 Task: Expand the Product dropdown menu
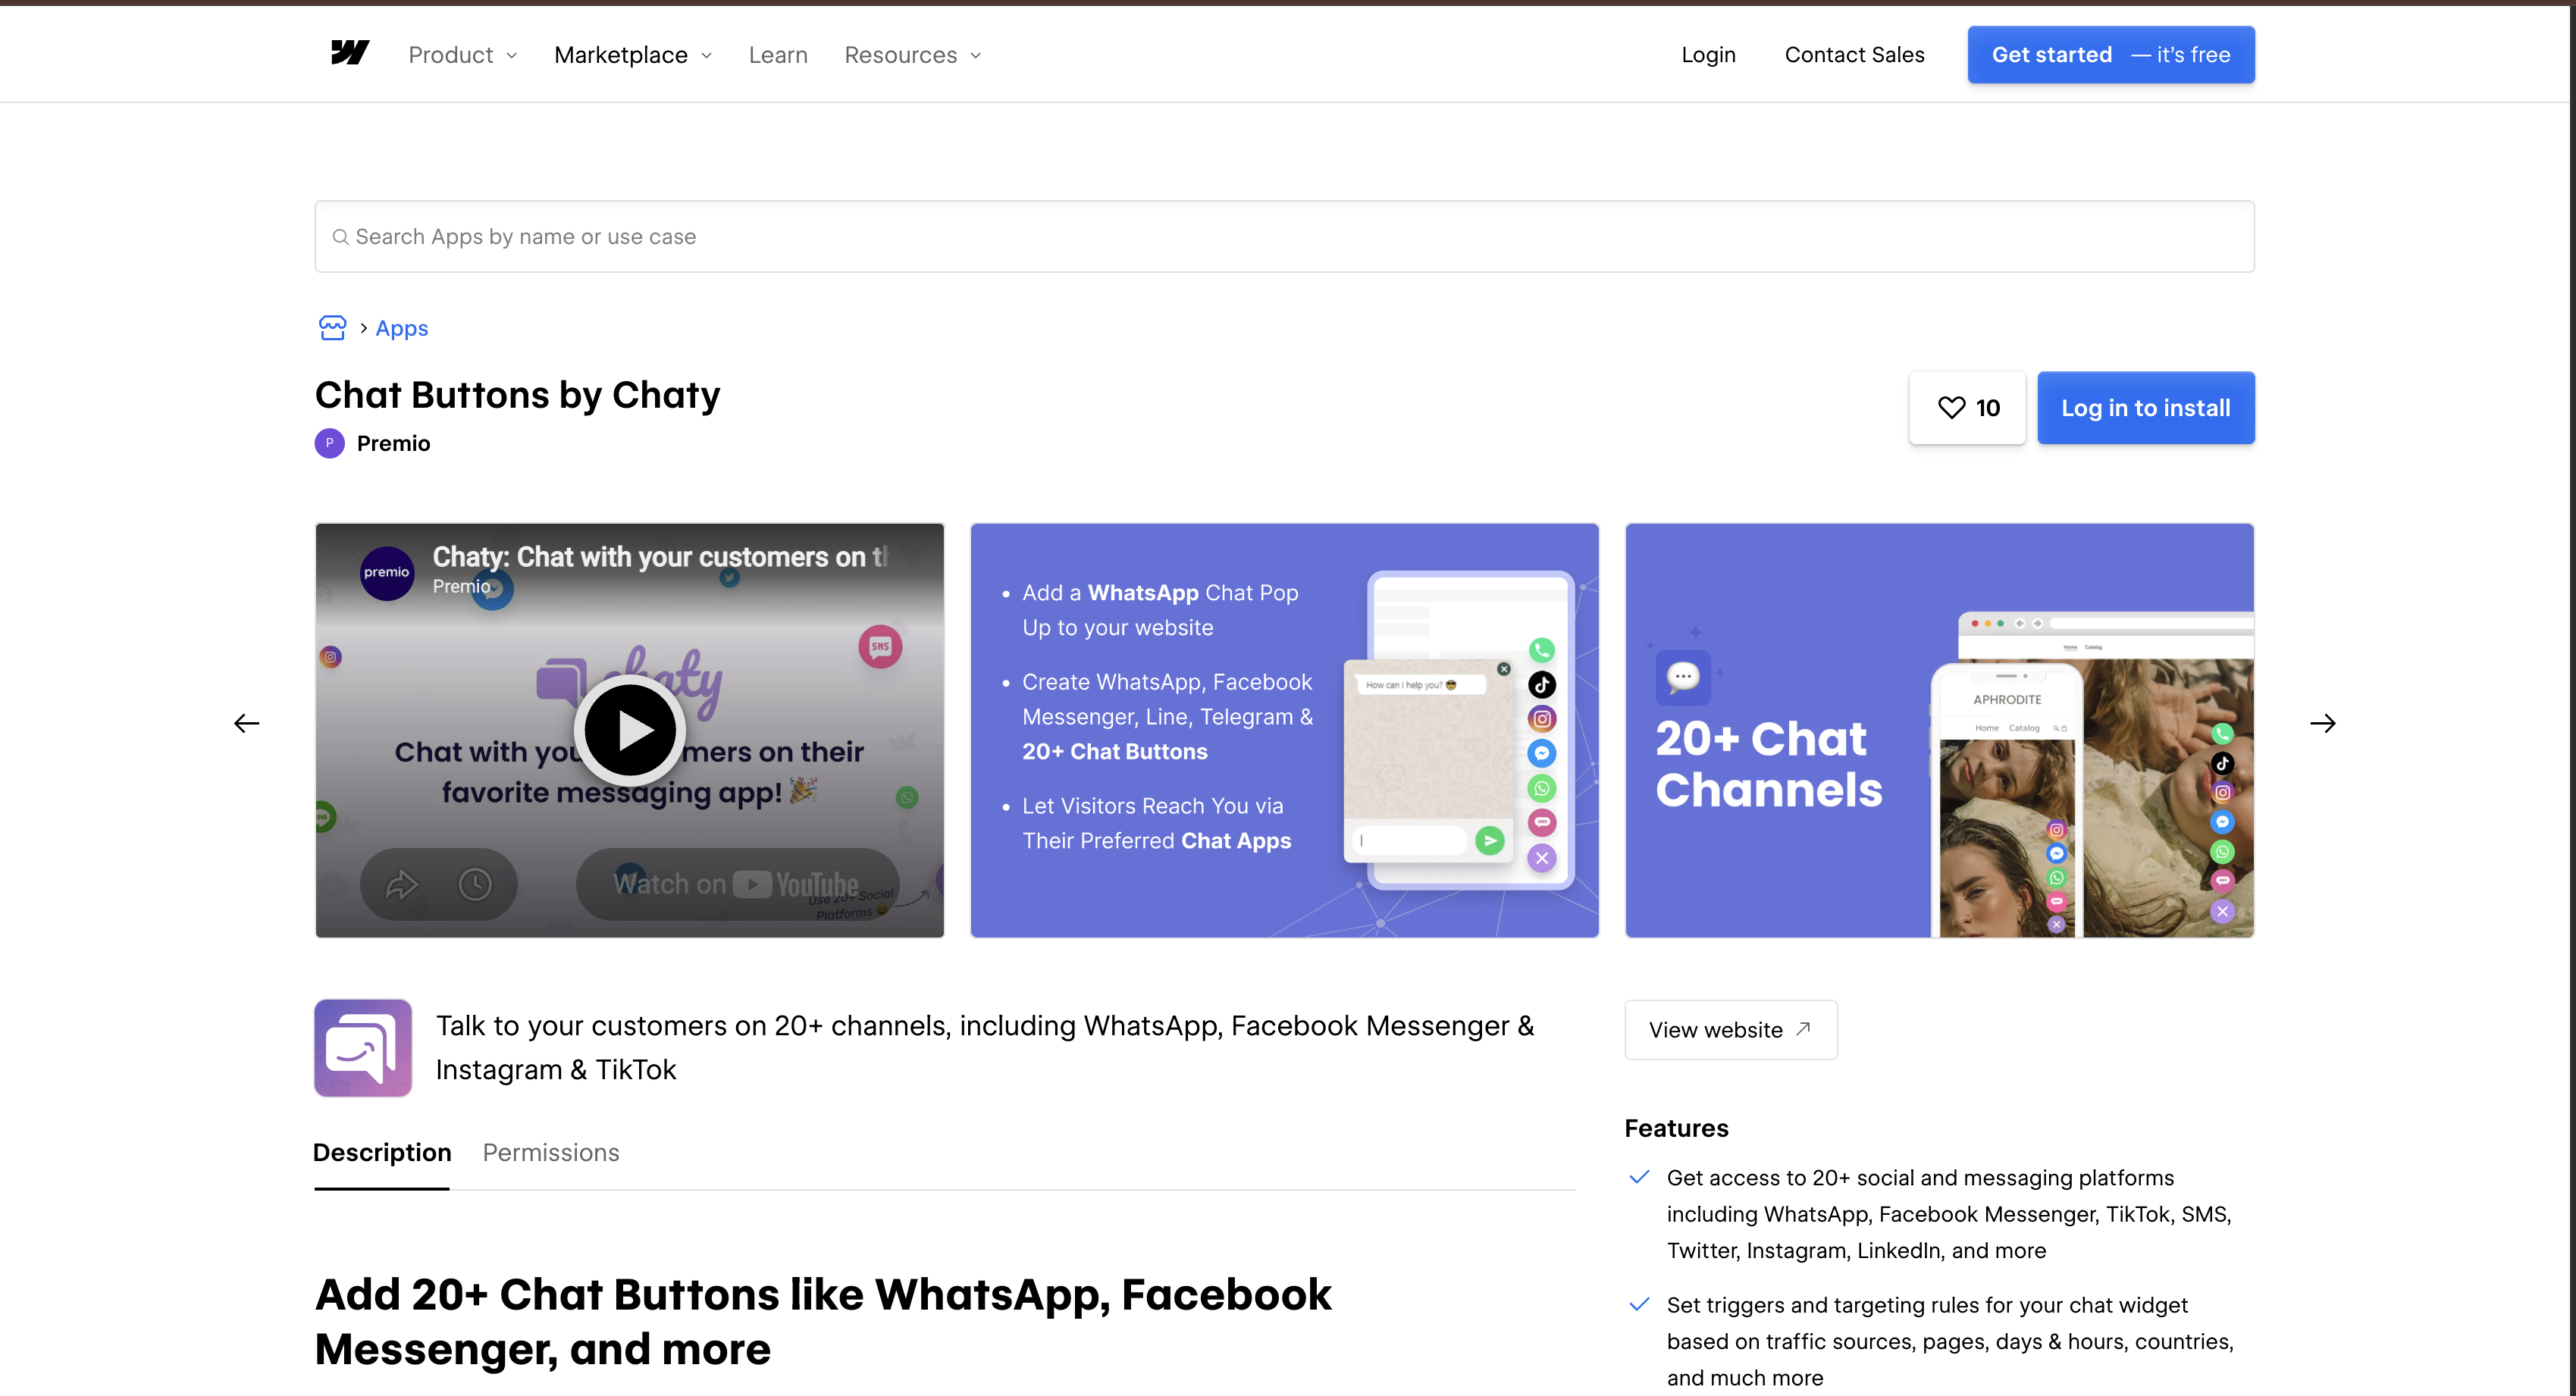point(463,55)
